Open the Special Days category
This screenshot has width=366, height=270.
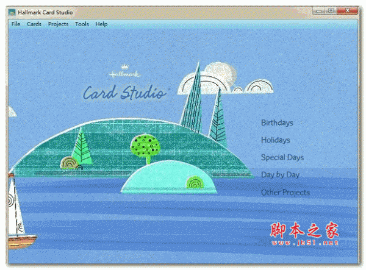pyautogui.click(x=282, y=158)
